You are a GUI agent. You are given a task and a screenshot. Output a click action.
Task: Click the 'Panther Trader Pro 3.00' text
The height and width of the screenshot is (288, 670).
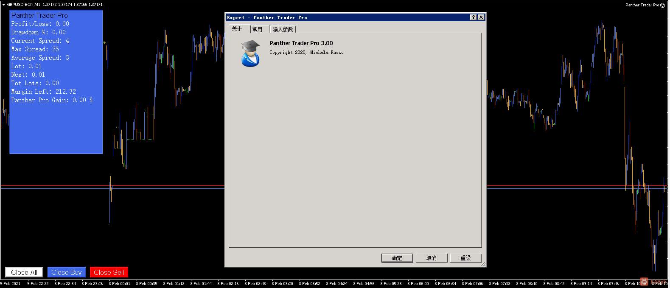[301, 43]
